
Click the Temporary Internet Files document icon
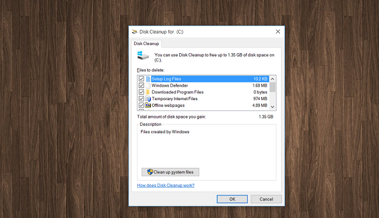coord(148,99)
